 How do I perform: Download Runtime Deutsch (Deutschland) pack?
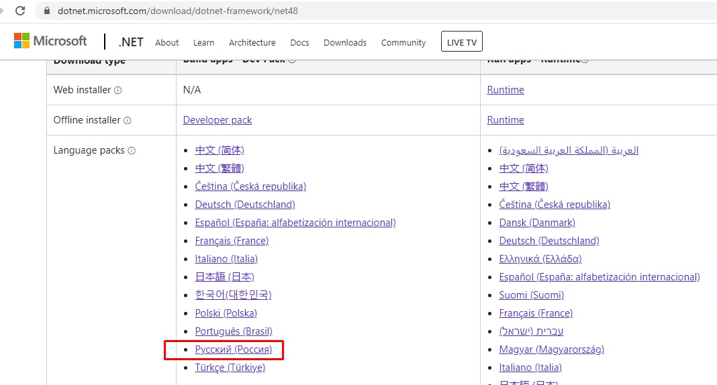(549, 241)
